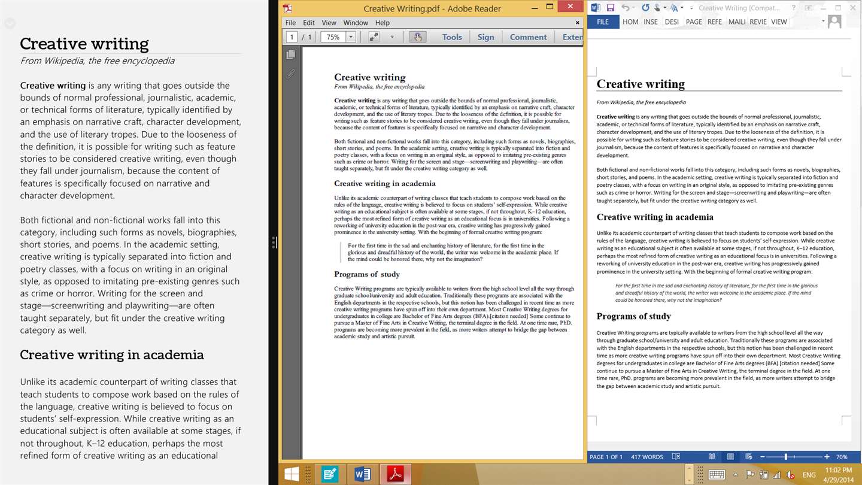Click the Word redo/repeat icon
The width and height of the screenshot is (862, 485).
point(645,8)
